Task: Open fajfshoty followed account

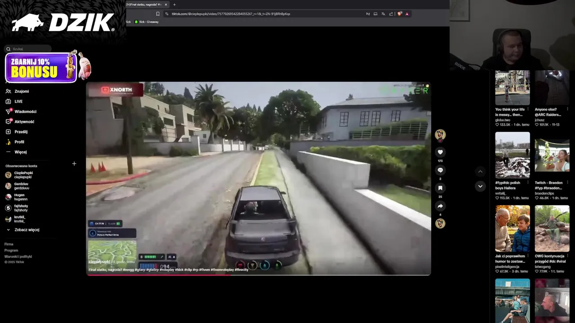Action: (x=16, y=208)
